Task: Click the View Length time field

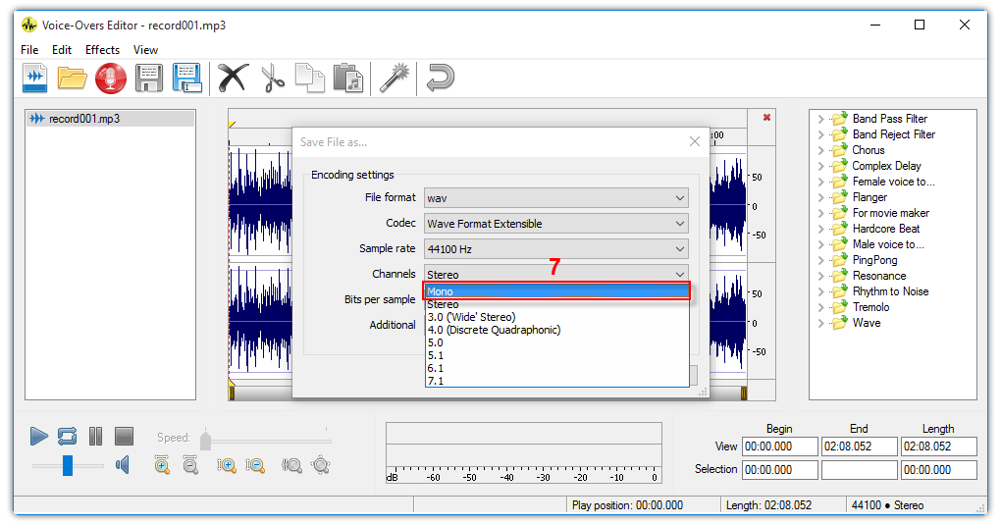Action: pos(938,446)
